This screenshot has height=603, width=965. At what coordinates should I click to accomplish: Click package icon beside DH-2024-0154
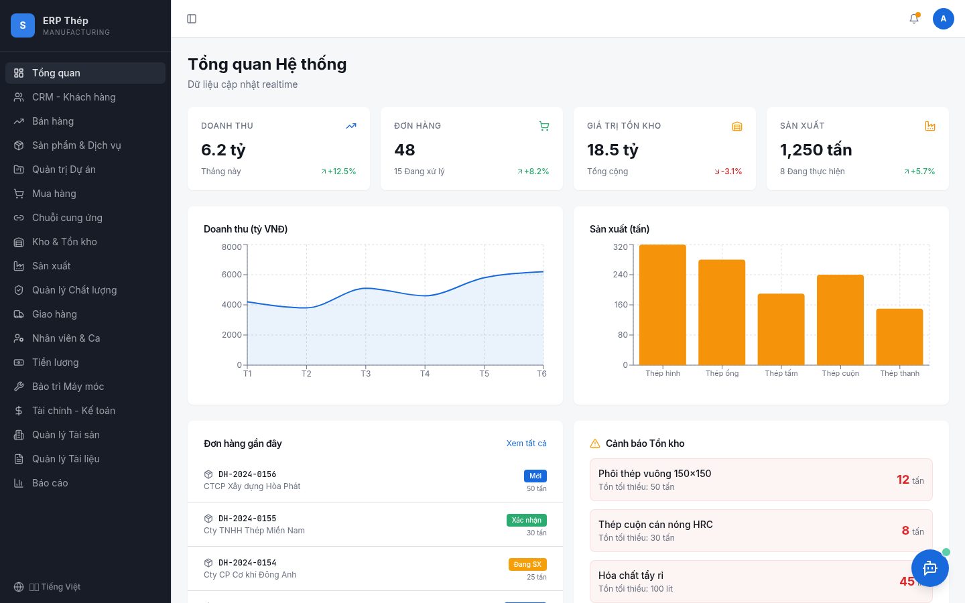click(208, 563)
